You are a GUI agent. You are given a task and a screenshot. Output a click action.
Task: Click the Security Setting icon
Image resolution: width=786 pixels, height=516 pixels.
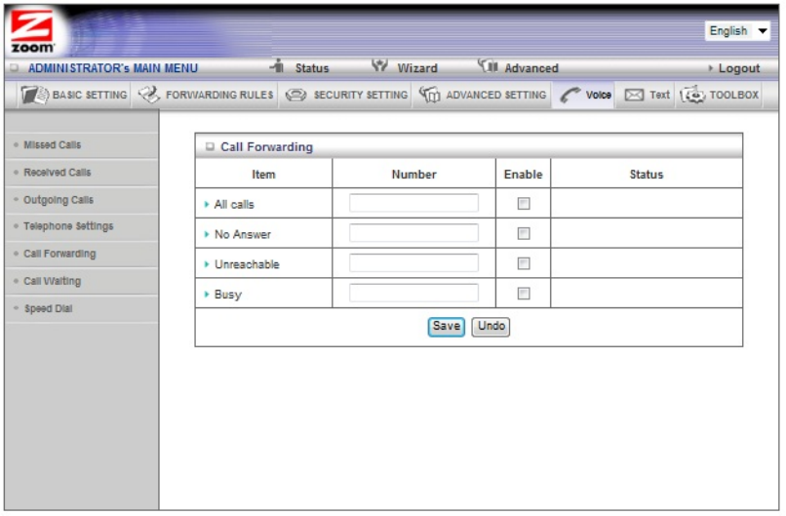coord(295,95)
